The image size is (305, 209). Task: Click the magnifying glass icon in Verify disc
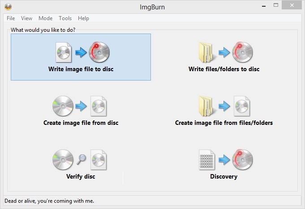[82, 159]
